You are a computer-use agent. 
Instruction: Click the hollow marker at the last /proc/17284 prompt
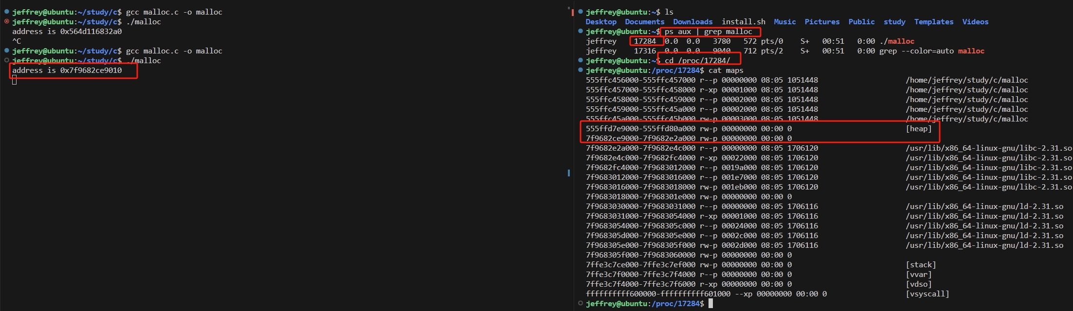click(580, 303)
